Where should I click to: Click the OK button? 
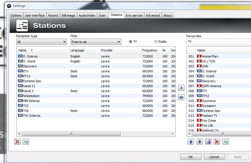tap(191, 157)
